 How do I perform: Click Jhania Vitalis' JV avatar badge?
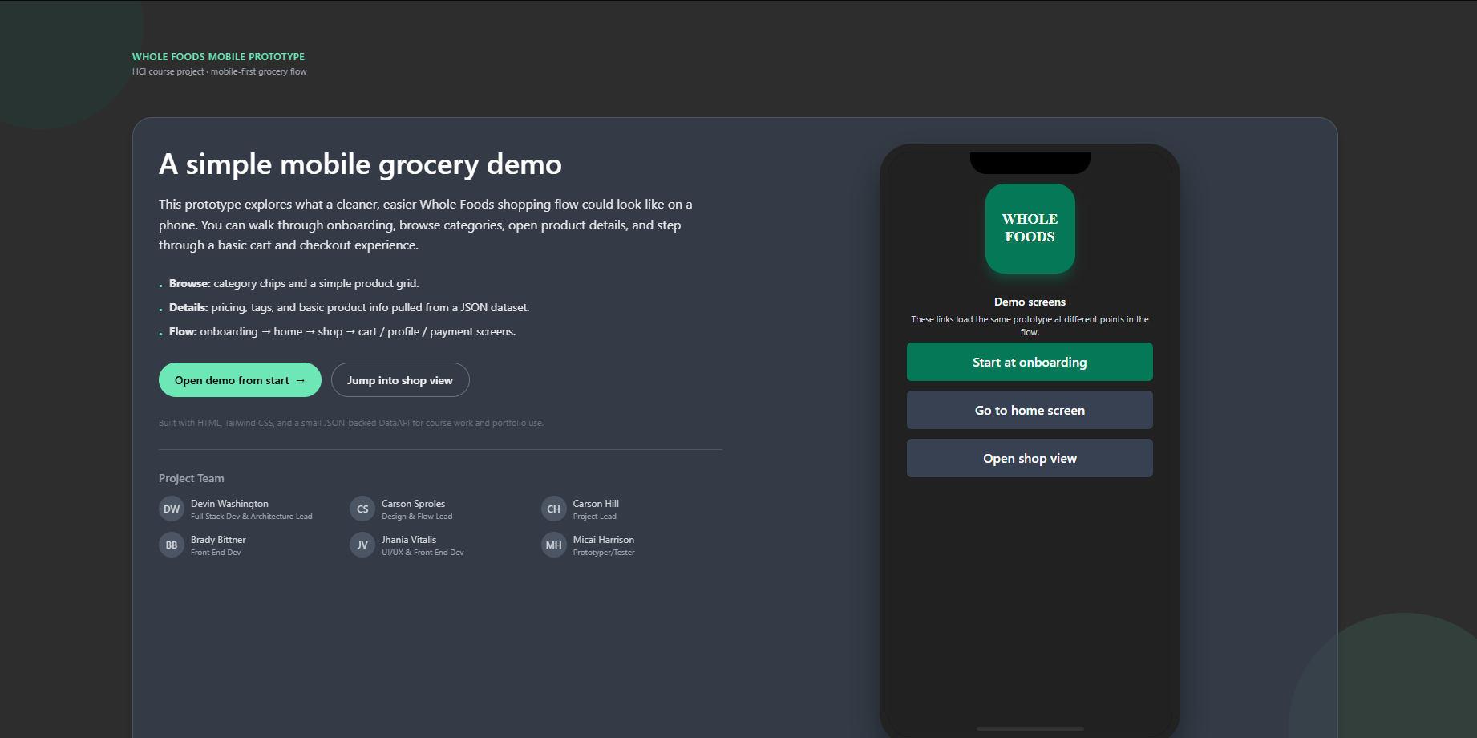point(362,545)
